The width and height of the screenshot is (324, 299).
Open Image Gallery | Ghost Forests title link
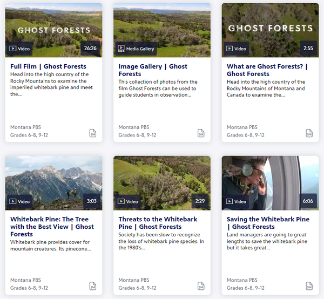[153, 70]
